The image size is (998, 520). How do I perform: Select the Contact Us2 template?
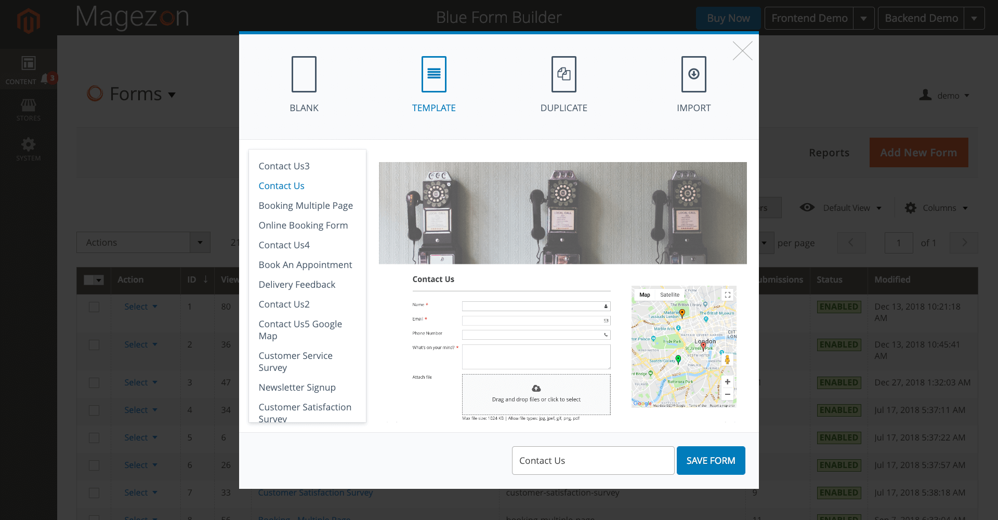[284, 304]
